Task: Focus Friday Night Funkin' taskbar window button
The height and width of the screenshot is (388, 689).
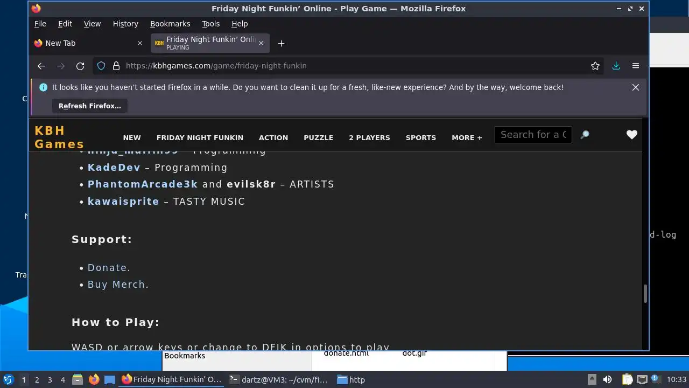Action: pos(171,379)
